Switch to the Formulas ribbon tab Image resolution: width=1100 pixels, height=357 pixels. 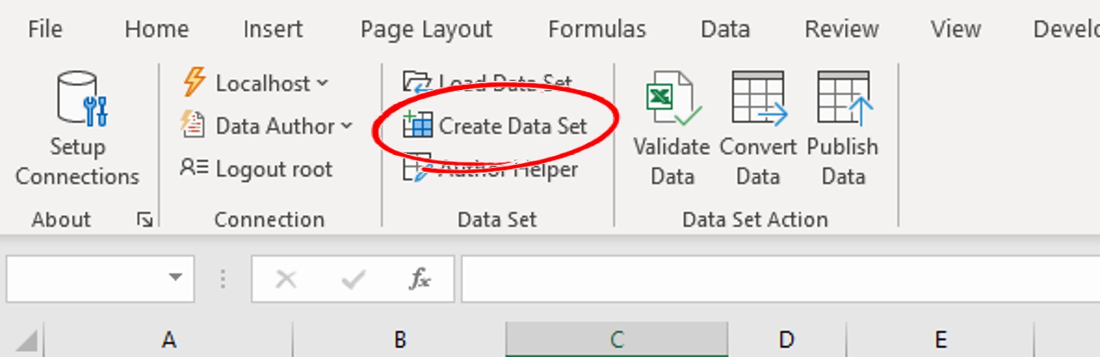pyautogui.click(x=597, y=29)
